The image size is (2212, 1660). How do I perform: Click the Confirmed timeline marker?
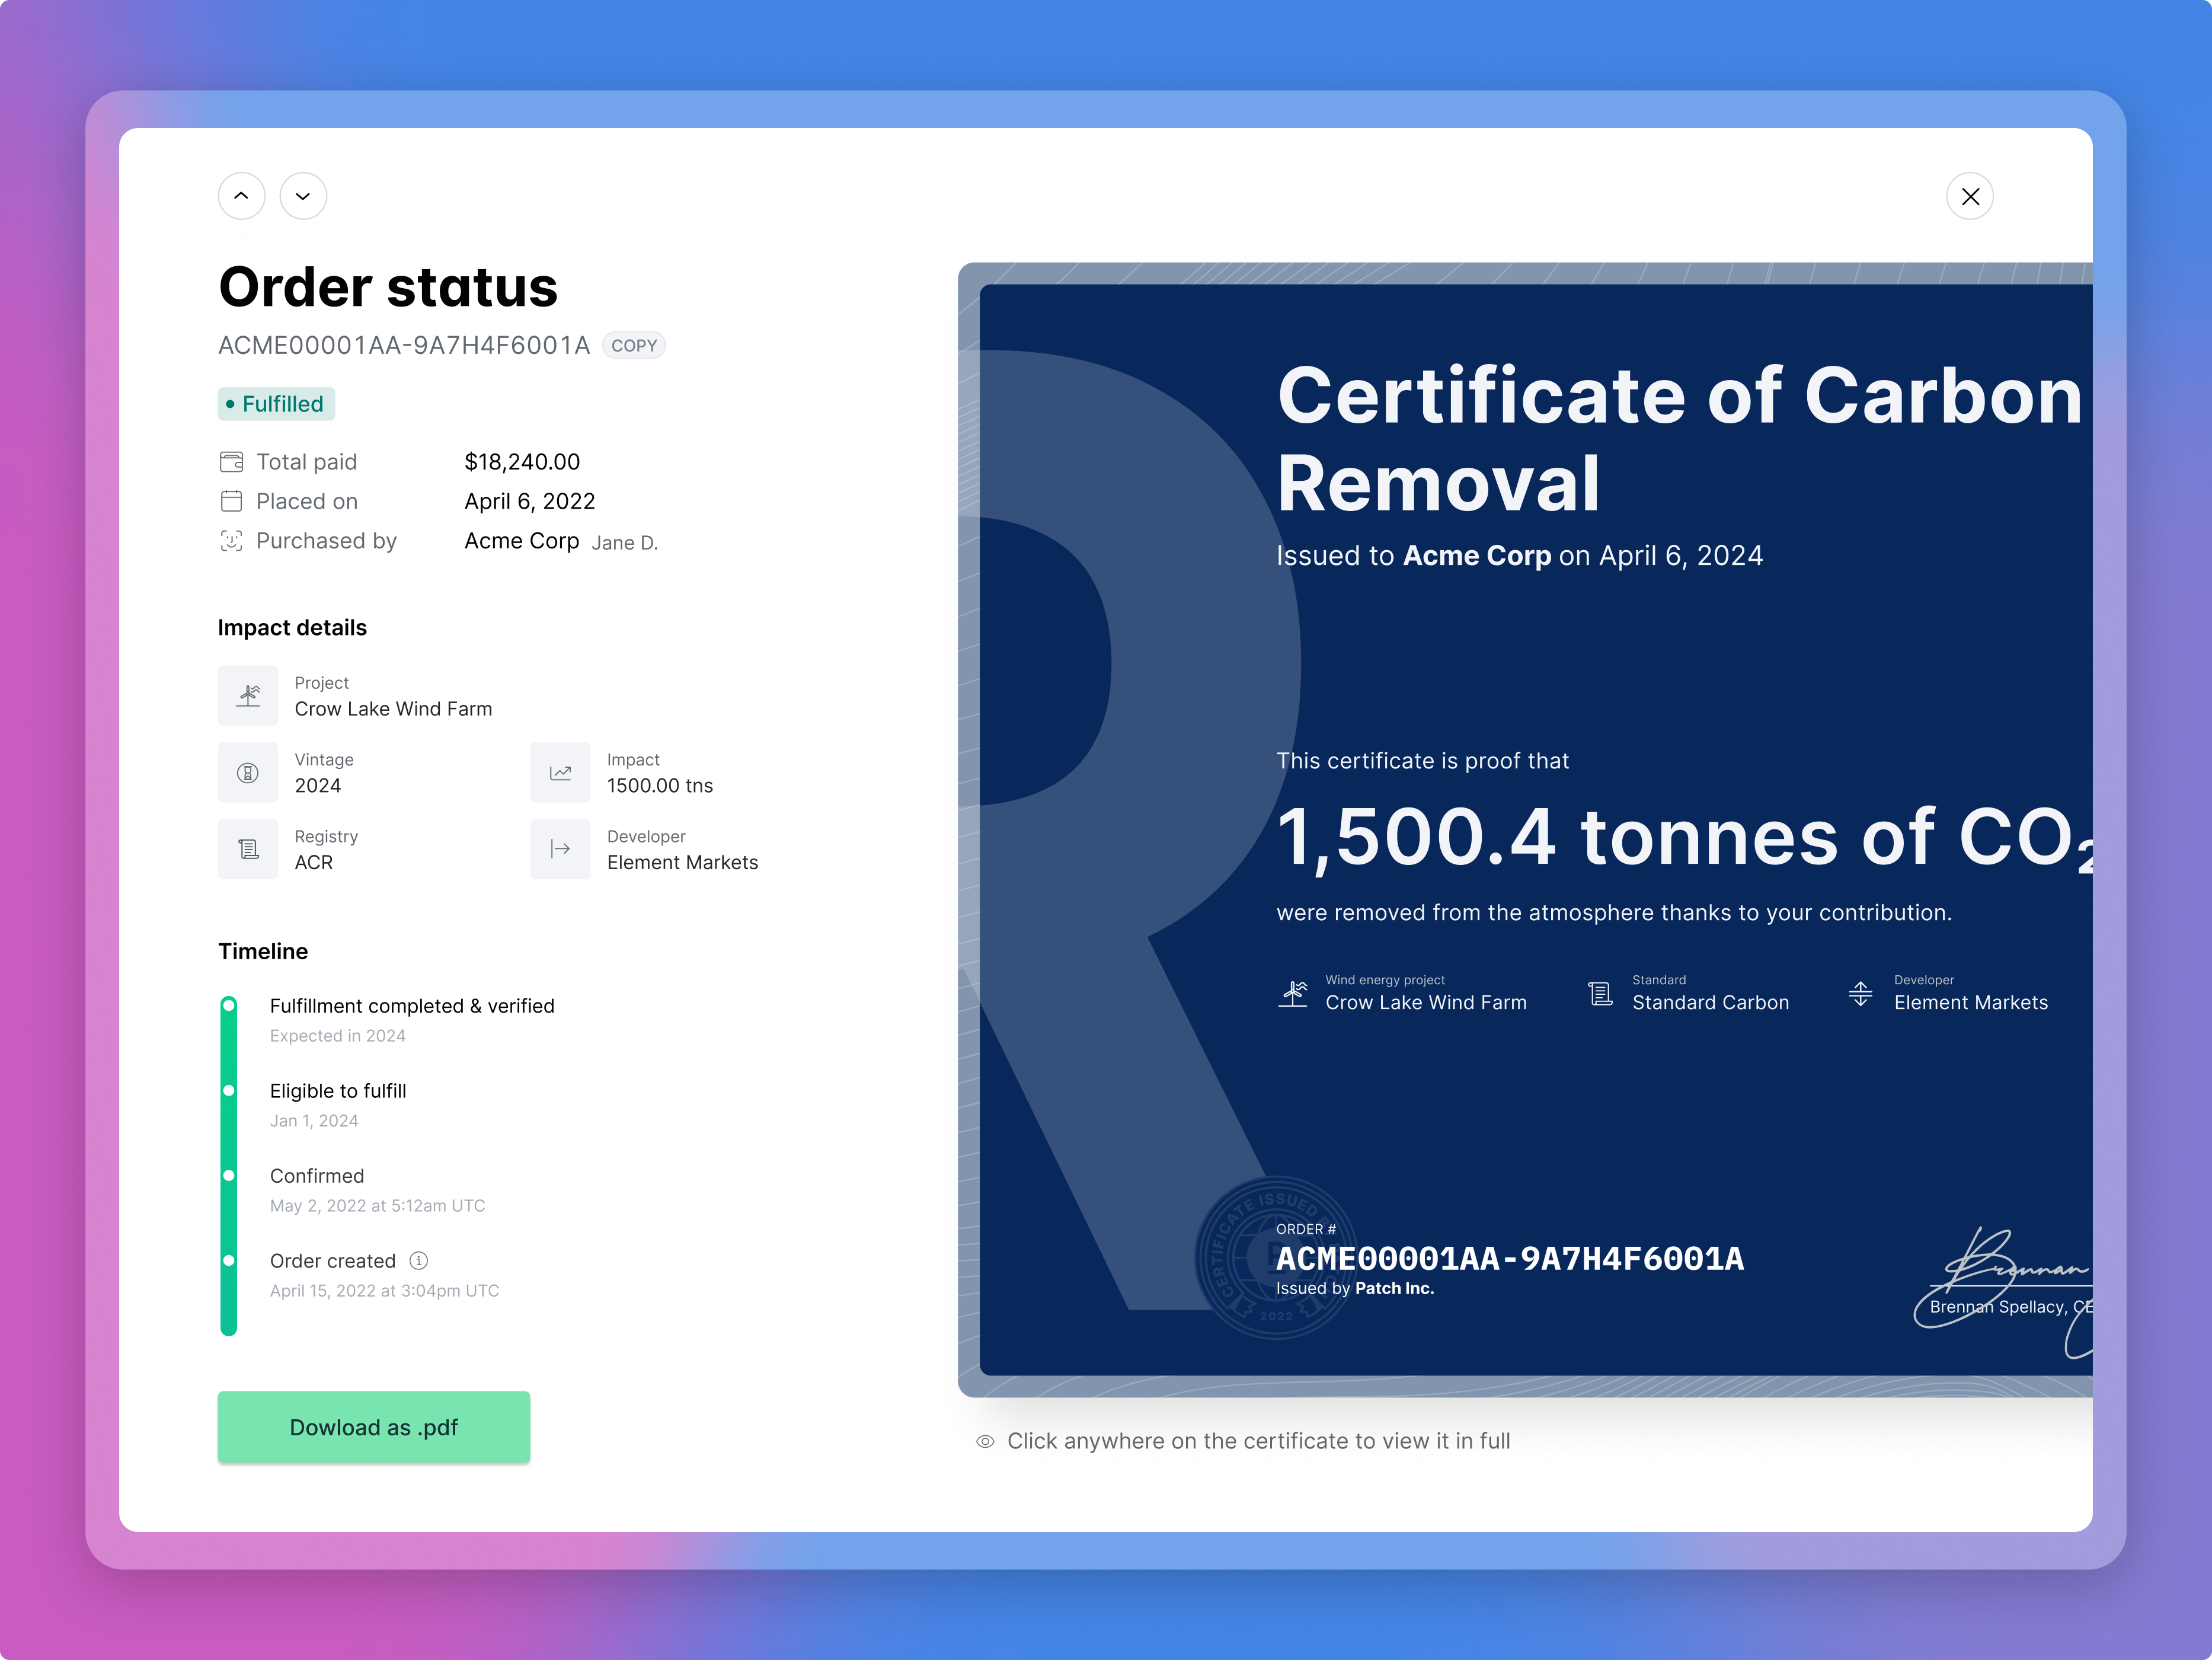(x=229, y=1175)
